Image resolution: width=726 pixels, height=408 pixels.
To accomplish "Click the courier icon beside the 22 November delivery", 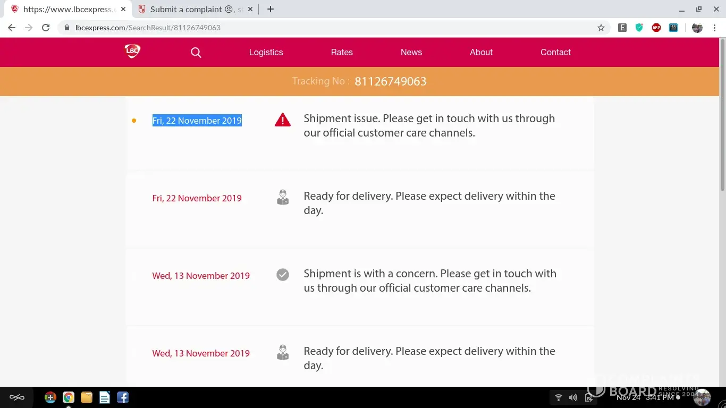I will click(283, 197).
